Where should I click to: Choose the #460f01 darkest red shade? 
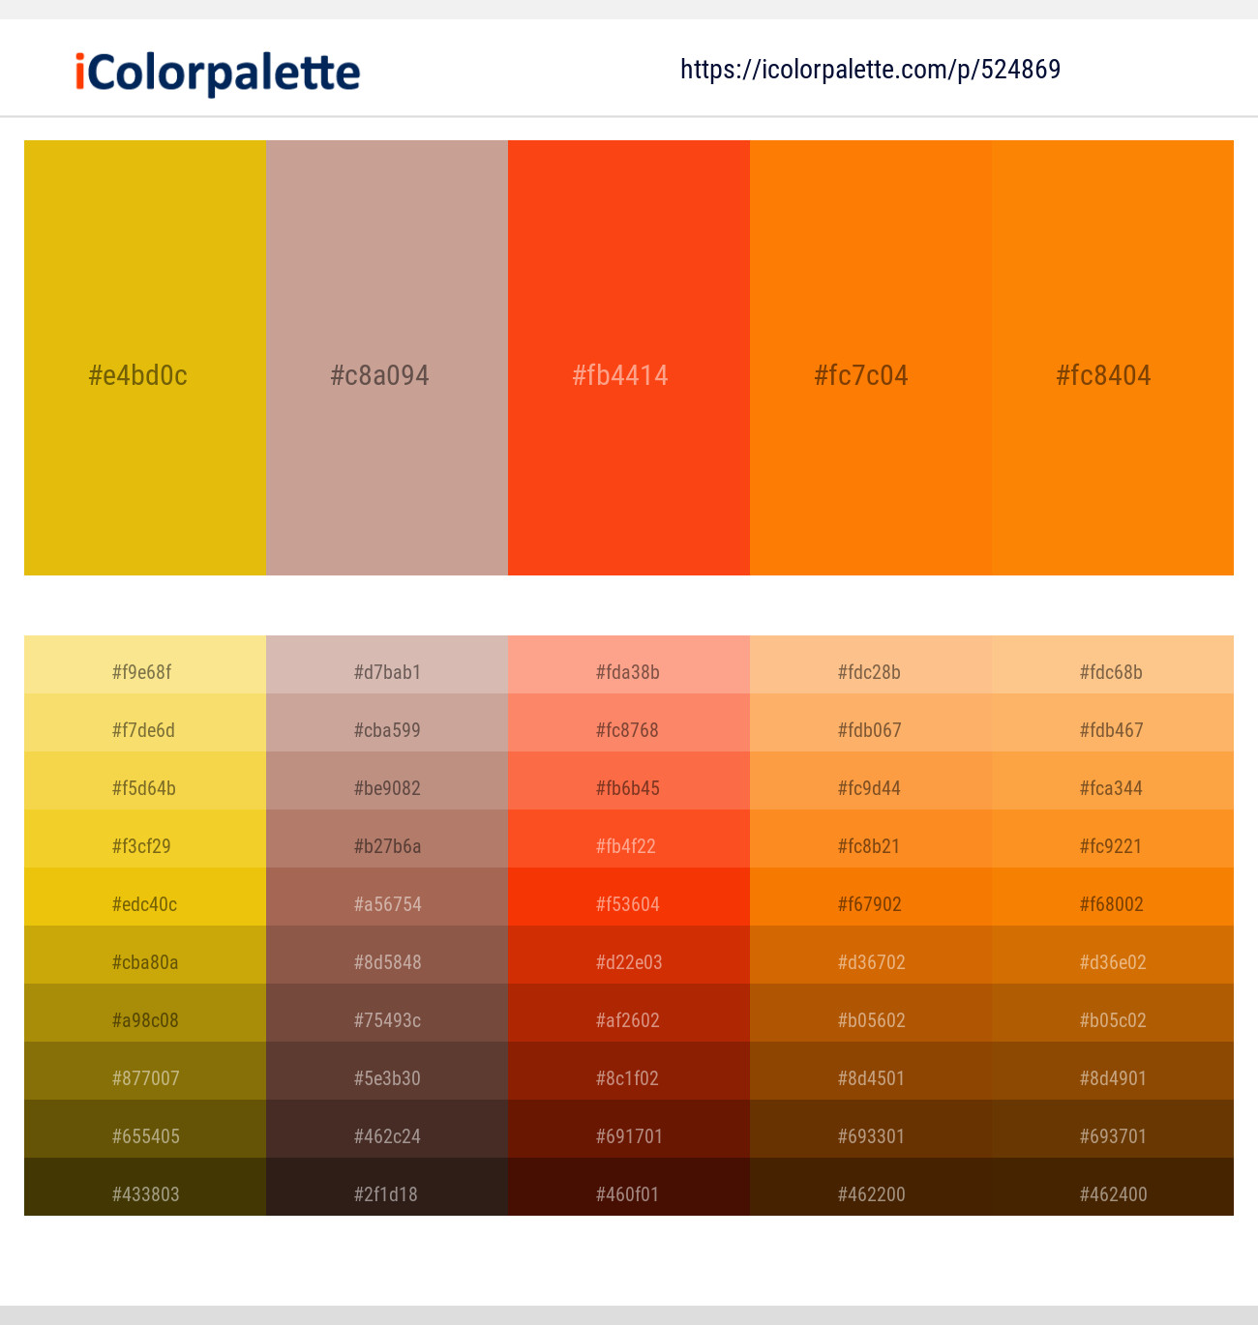(x=629, y=1187)
